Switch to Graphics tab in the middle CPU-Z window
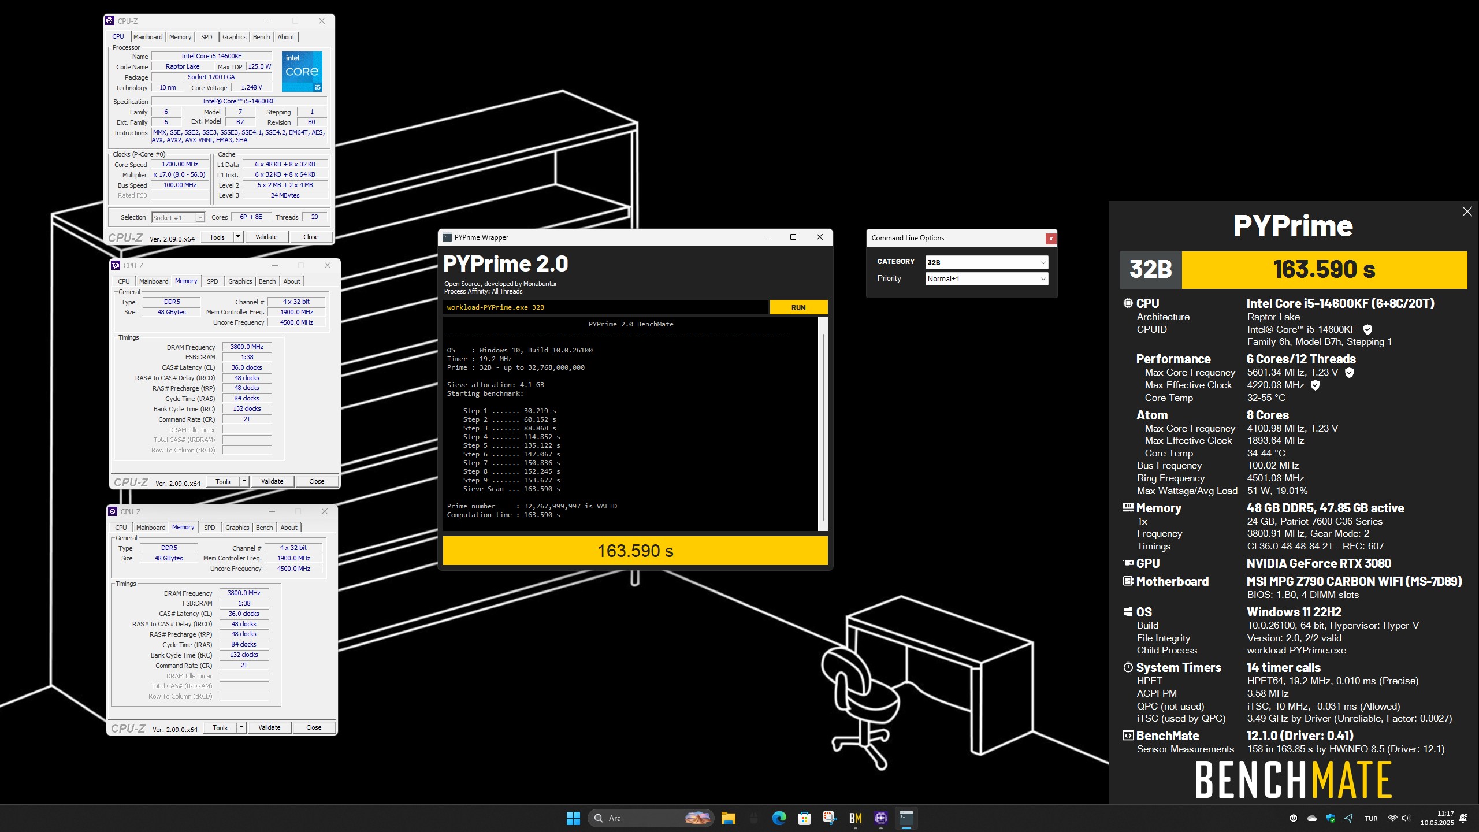The height and width of the screenshot is (832, 1479). click(x=240, y=281)
